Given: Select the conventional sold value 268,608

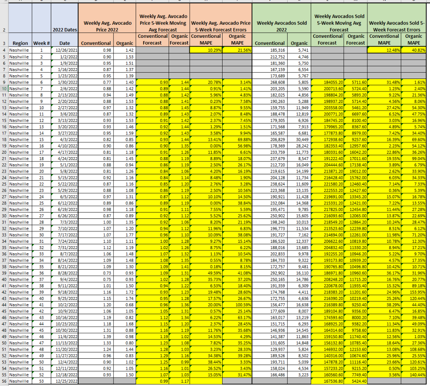Looking at the screenshot, I should pyautogui.click(x=270, y=82).
